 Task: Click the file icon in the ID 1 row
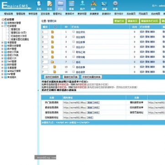(x=52, y=32)
